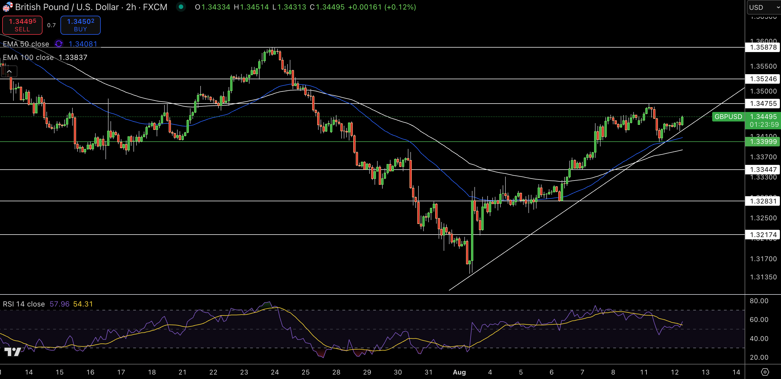Click date 7 on the time axis
Image resolution: width=781 pixels, height=379 pixels.
click(x=582, y=372)
